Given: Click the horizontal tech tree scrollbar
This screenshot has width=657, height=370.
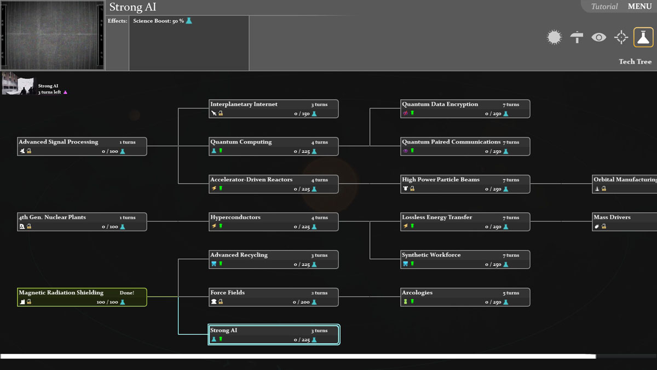Looking at the screenshot, I should pos(298,356).
